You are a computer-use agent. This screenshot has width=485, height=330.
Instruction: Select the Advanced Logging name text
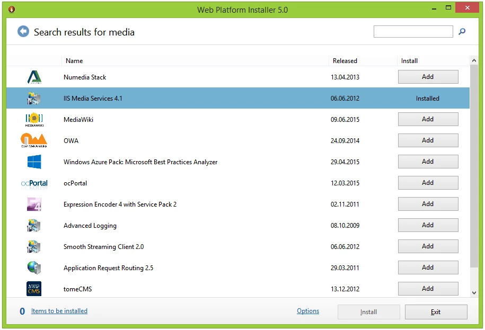(x=90, y=226)
